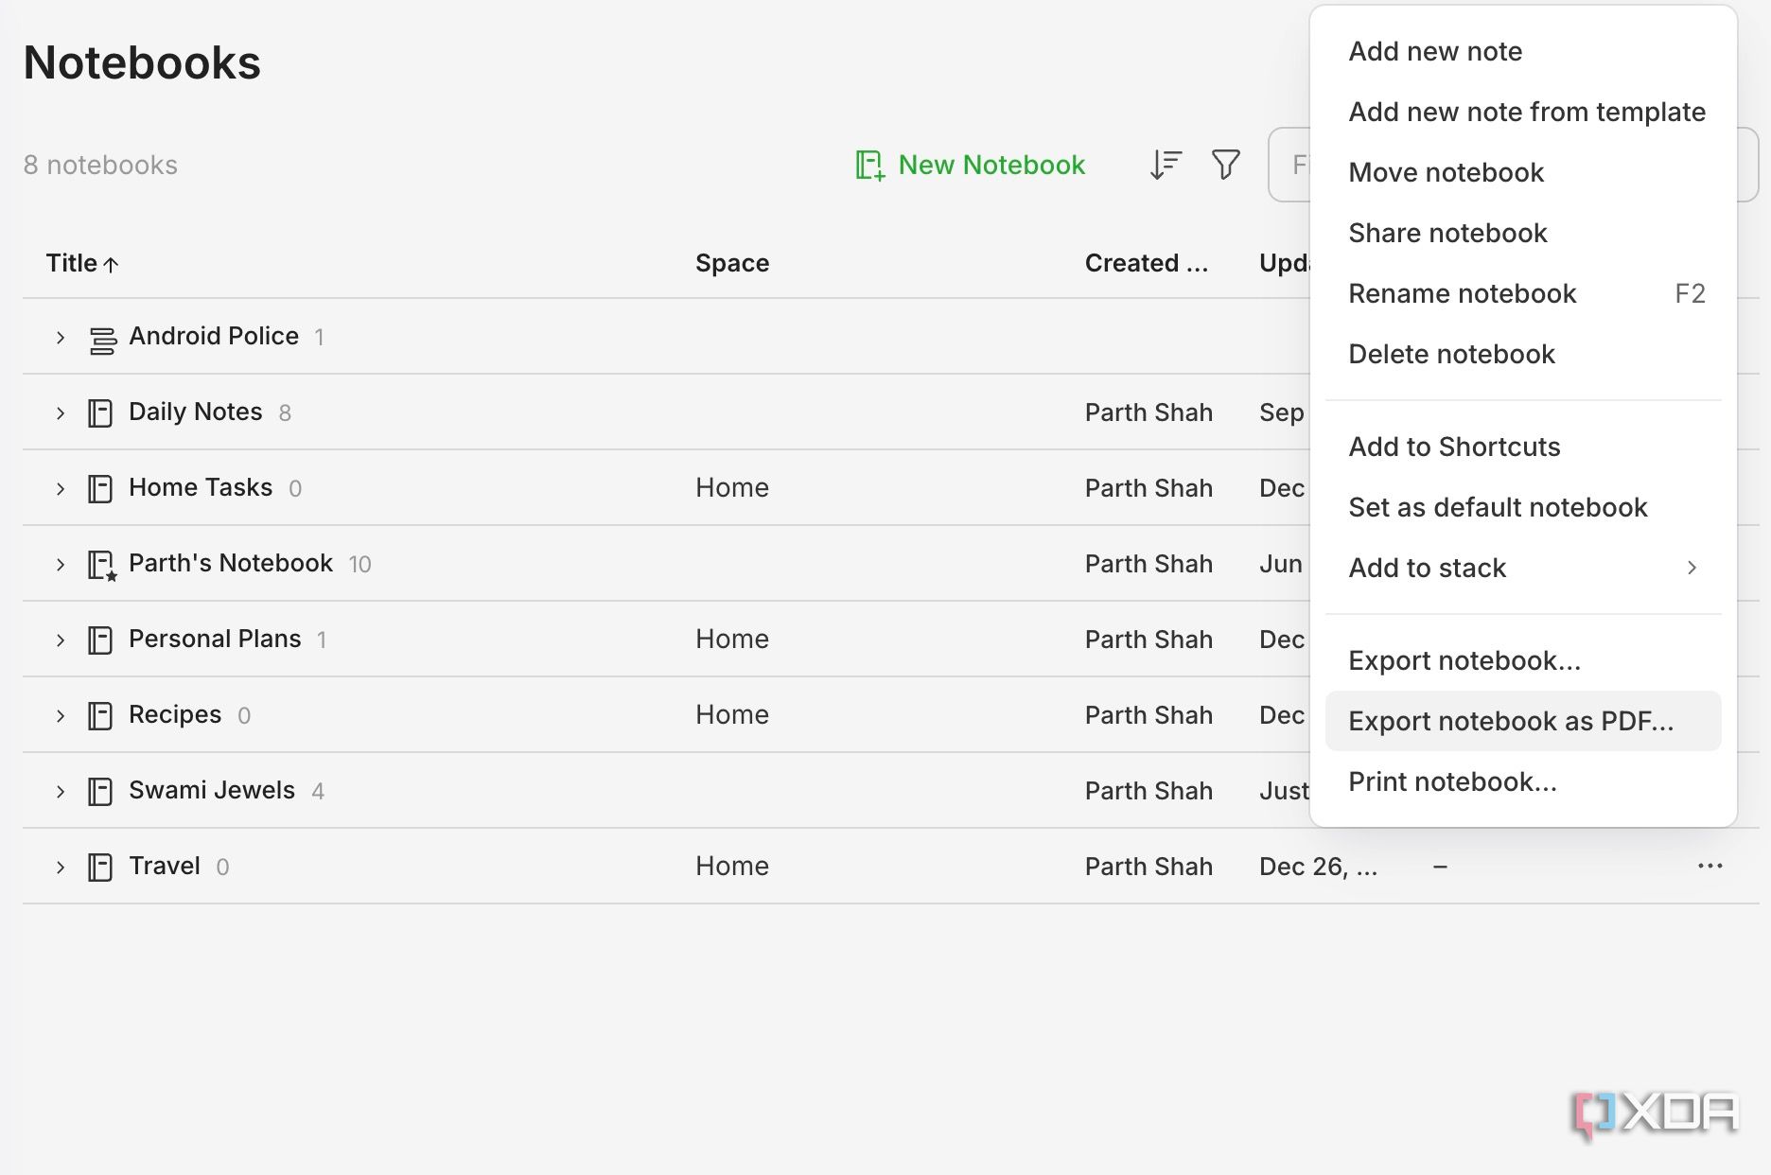Open the Personal Plans notebook name

point(215,639)
